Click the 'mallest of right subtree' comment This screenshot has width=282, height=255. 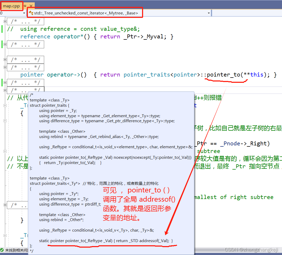234,197
